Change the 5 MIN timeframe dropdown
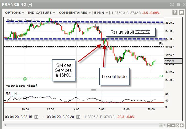 coord(101,13)
